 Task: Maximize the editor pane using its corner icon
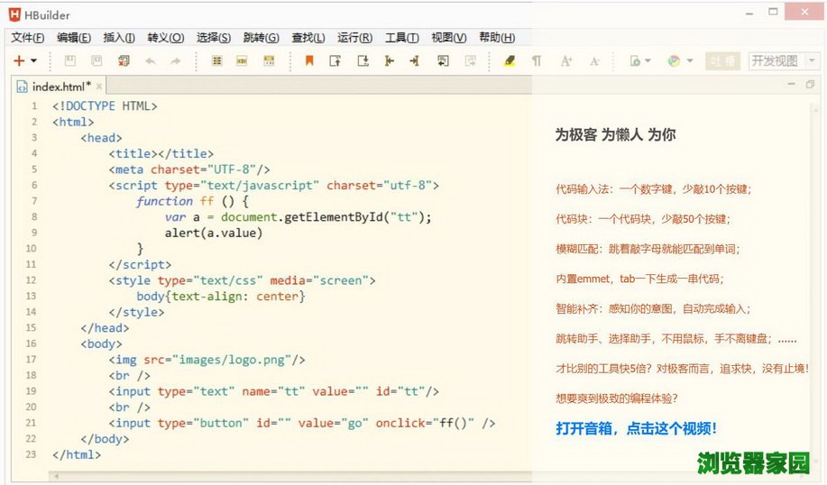[x=811, y=85]
